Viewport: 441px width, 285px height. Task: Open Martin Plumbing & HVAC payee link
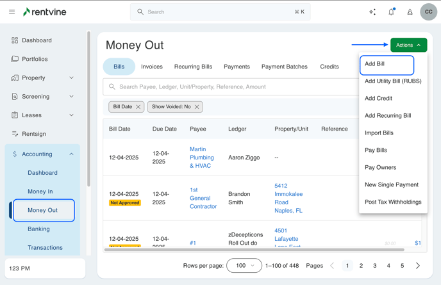coord(201,157)
